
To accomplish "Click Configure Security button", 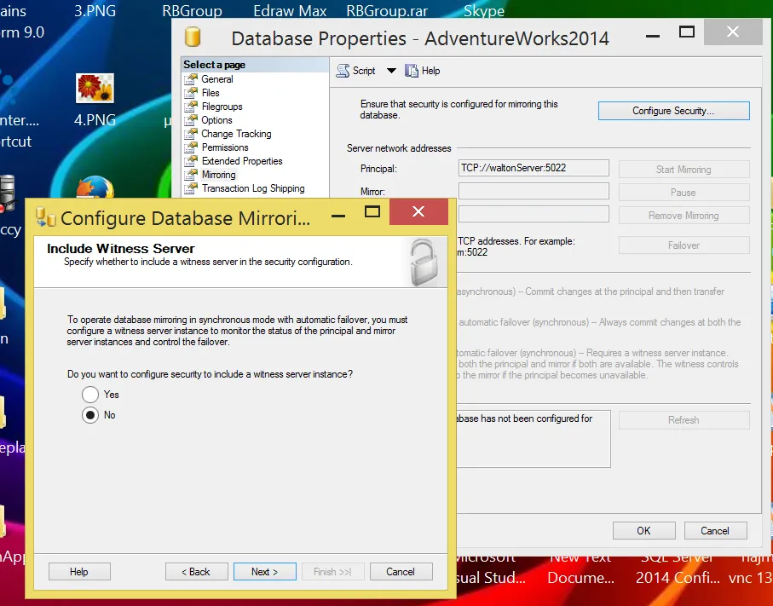I will [x=673, y=111].
